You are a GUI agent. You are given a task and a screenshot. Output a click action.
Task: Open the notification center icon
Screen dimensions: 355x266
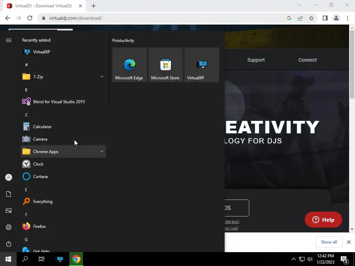(345, 259)
